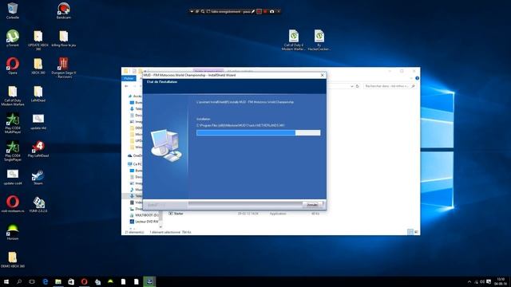Select the DEMO XBOX 360 folder
511x287 pixels.
click(13, 259)
